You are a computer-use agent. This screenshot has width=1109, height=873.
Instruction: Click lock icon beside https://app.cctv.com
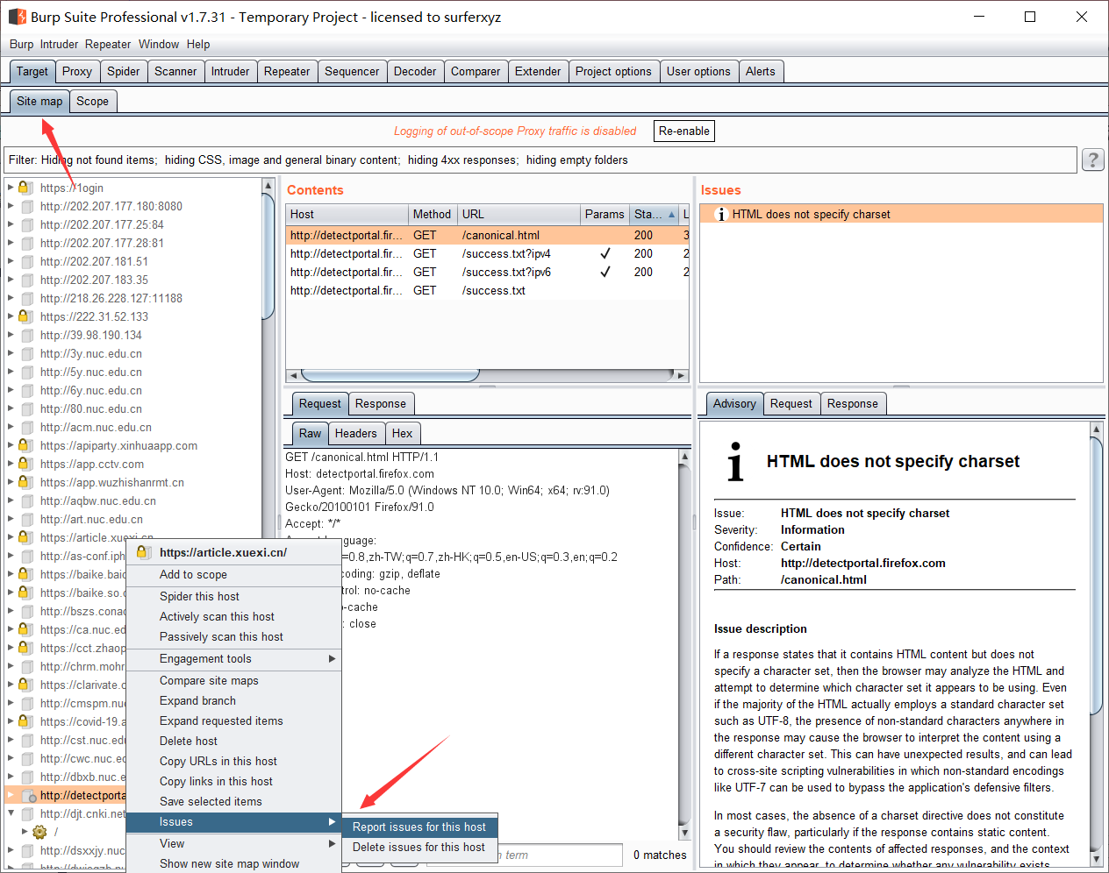pos(26,464)
